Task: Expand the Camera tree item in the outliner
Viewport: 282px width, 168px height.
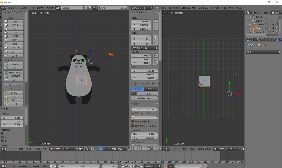Action: click(x=250, y=24)
